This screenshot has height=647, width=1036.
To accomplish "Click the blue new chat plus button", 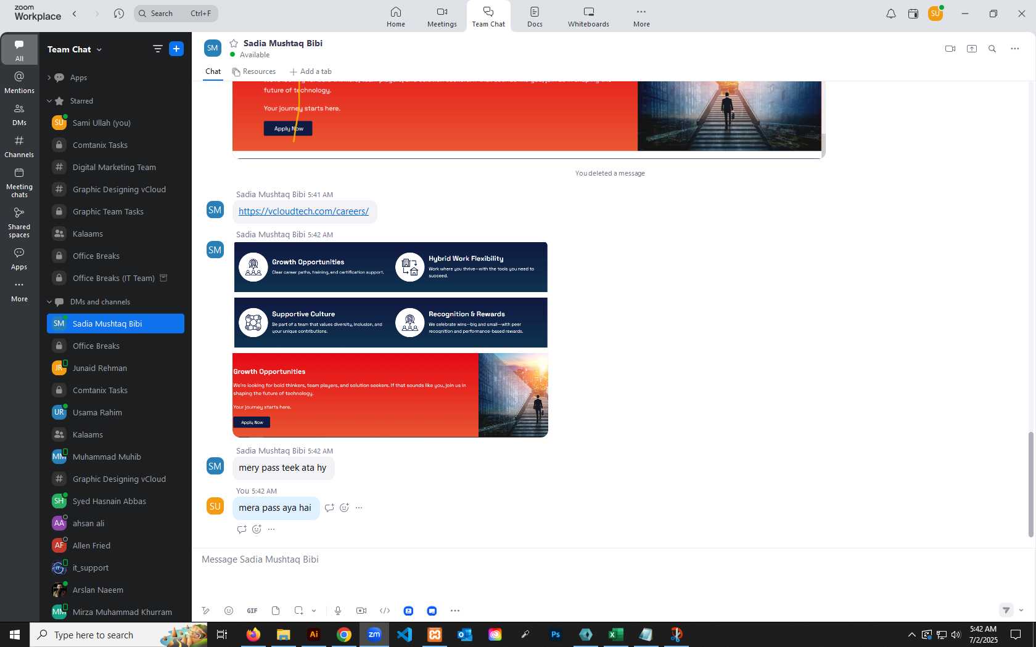I will (x=176, y=49).
